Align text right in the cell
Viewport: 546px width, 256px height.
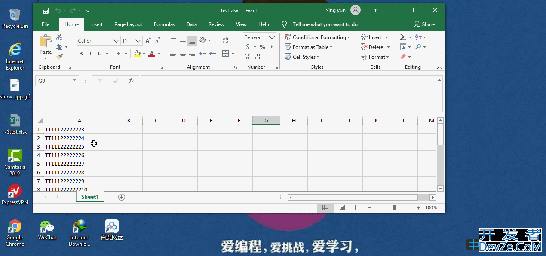click(192, 54)
